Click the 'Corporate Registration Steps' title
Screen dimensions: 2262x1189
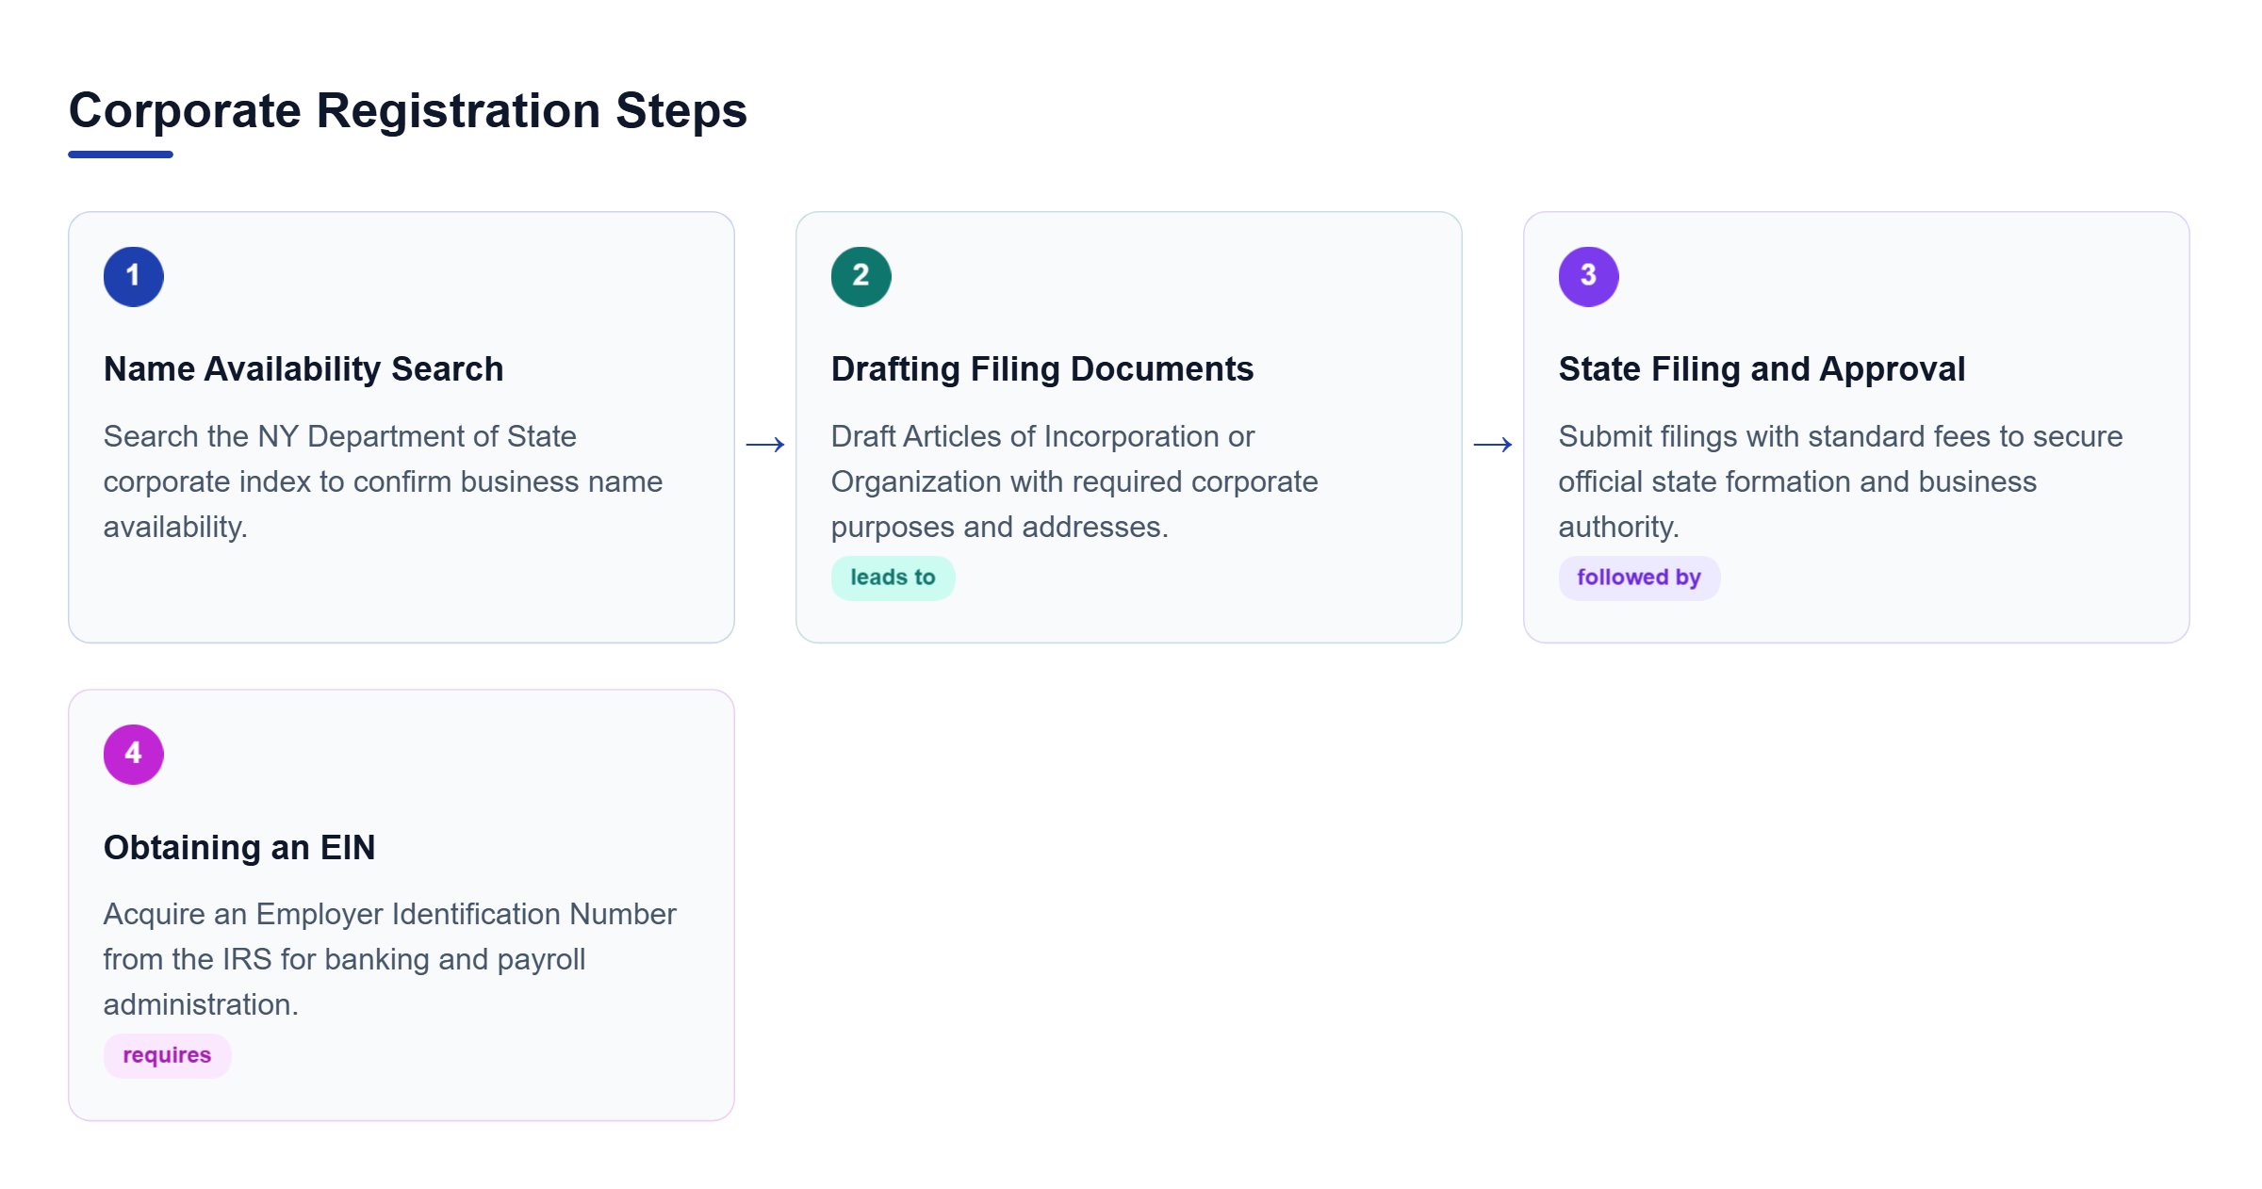click(x=408, y=110)
